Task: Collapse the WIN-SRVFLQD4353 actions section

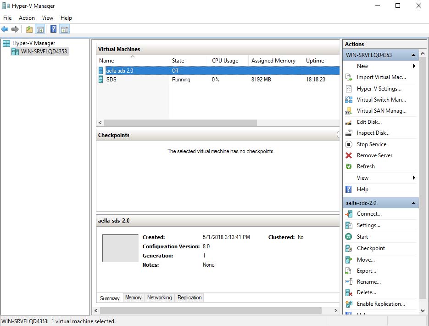Action: pyautogui.click(x=413, y=55)
